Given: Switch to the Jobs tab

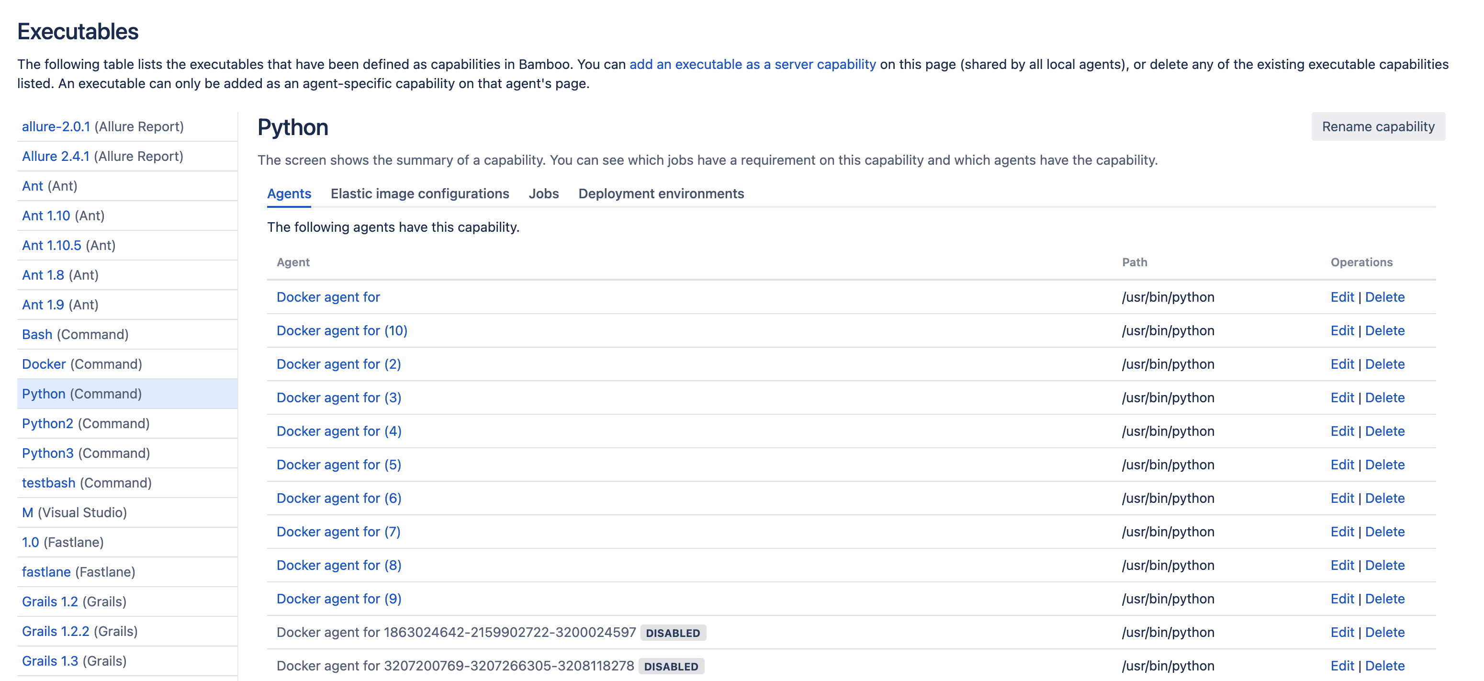Looking at the screenshot, I should (543, 193).
